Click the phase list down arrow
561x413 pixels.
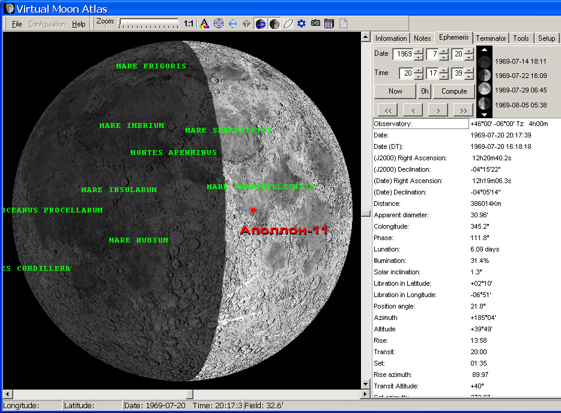(x=484, y=115)
